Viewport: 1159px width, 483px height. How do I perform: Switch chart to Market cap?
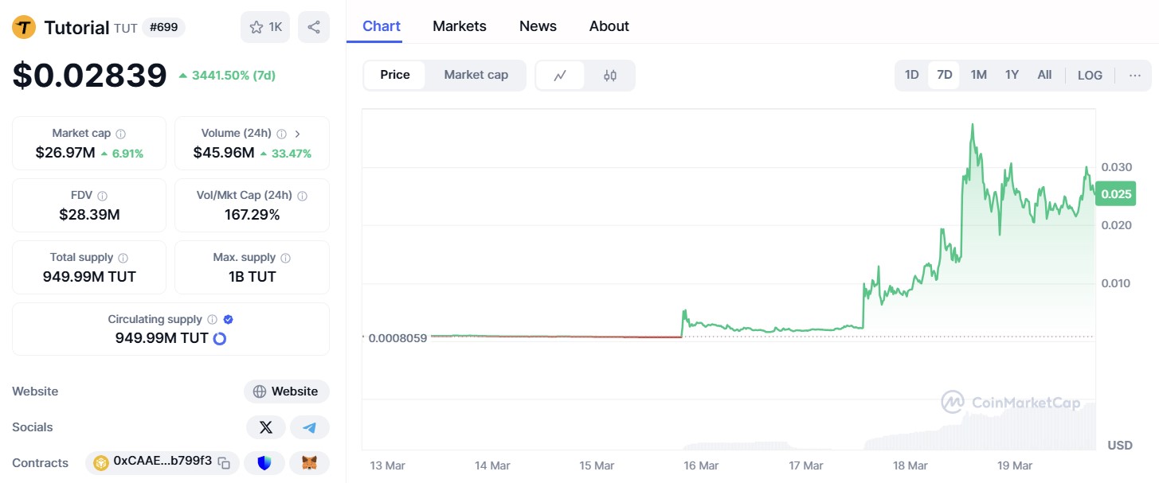coord(476,75)
